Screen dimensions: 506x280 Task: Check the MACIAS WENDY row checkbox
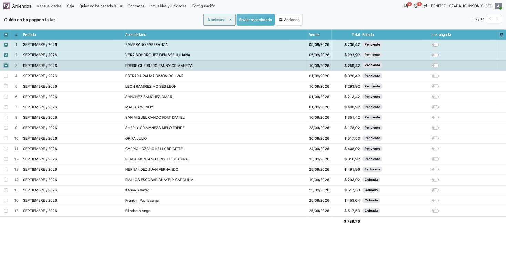click(6, 107)
